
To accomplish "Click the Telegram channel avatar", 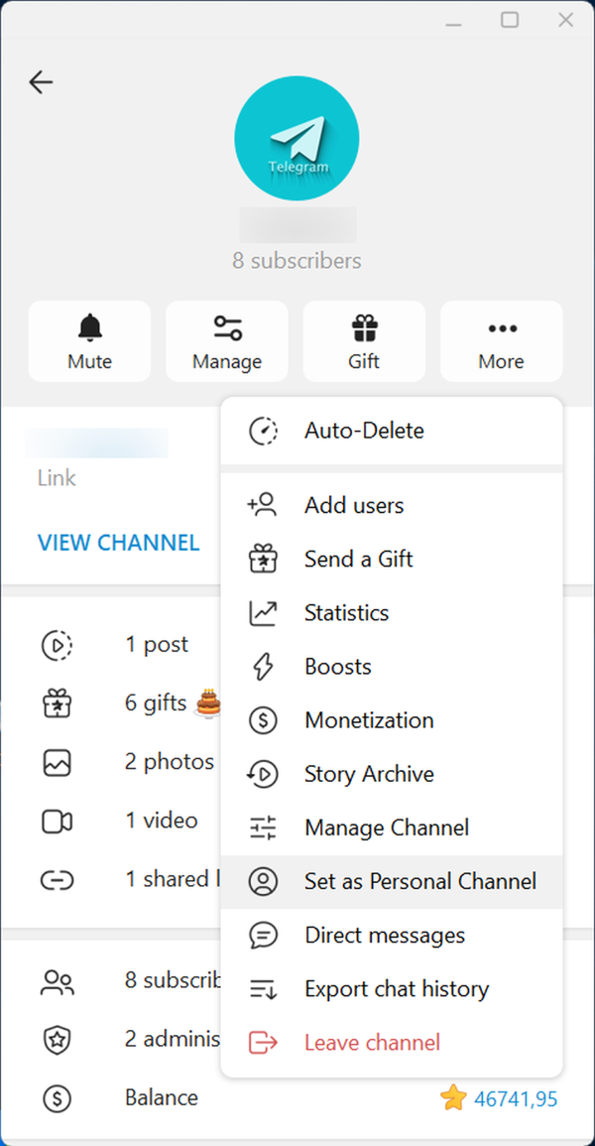I will point(297,139).
